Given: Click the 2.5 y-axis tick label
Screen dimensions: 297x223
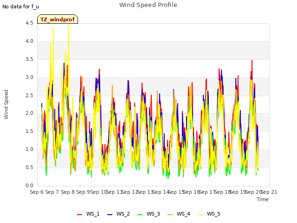Looking at the screenshot, I should click(x=29, y=95).
